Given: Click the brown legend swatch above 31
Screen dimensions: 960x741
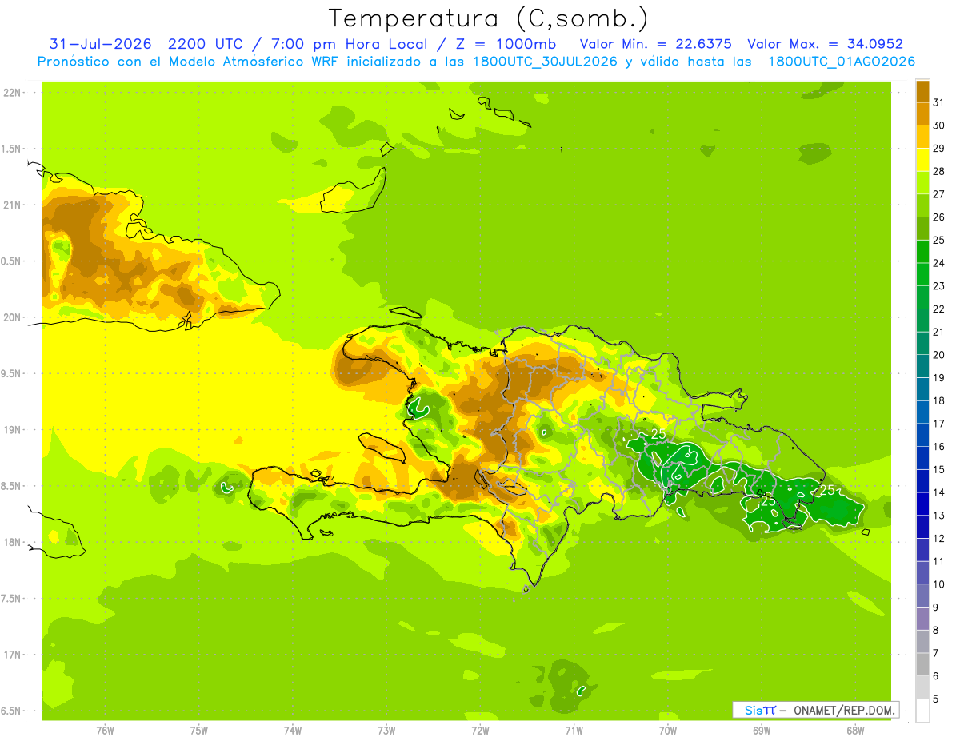Looking at the screenshot, I should tap(922, 90).
